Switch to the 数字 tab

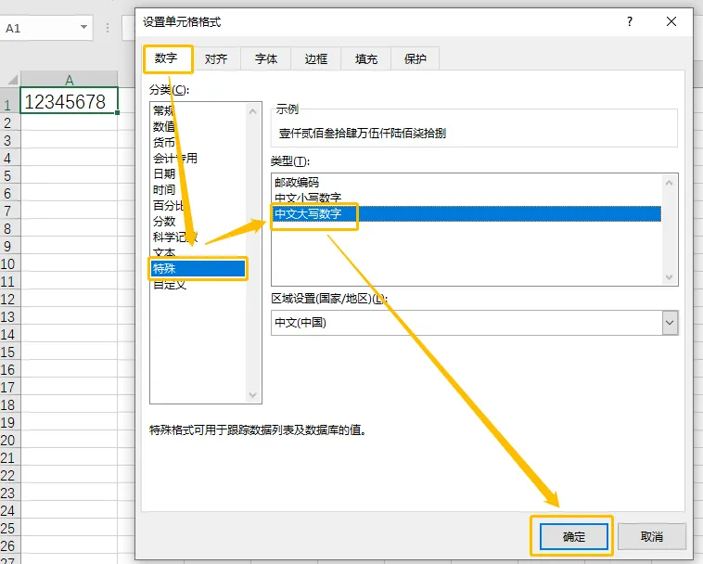166,58
